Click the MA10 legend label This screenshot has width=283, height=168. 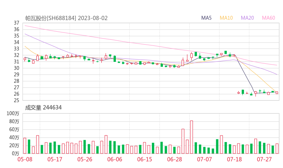point(226,18)
